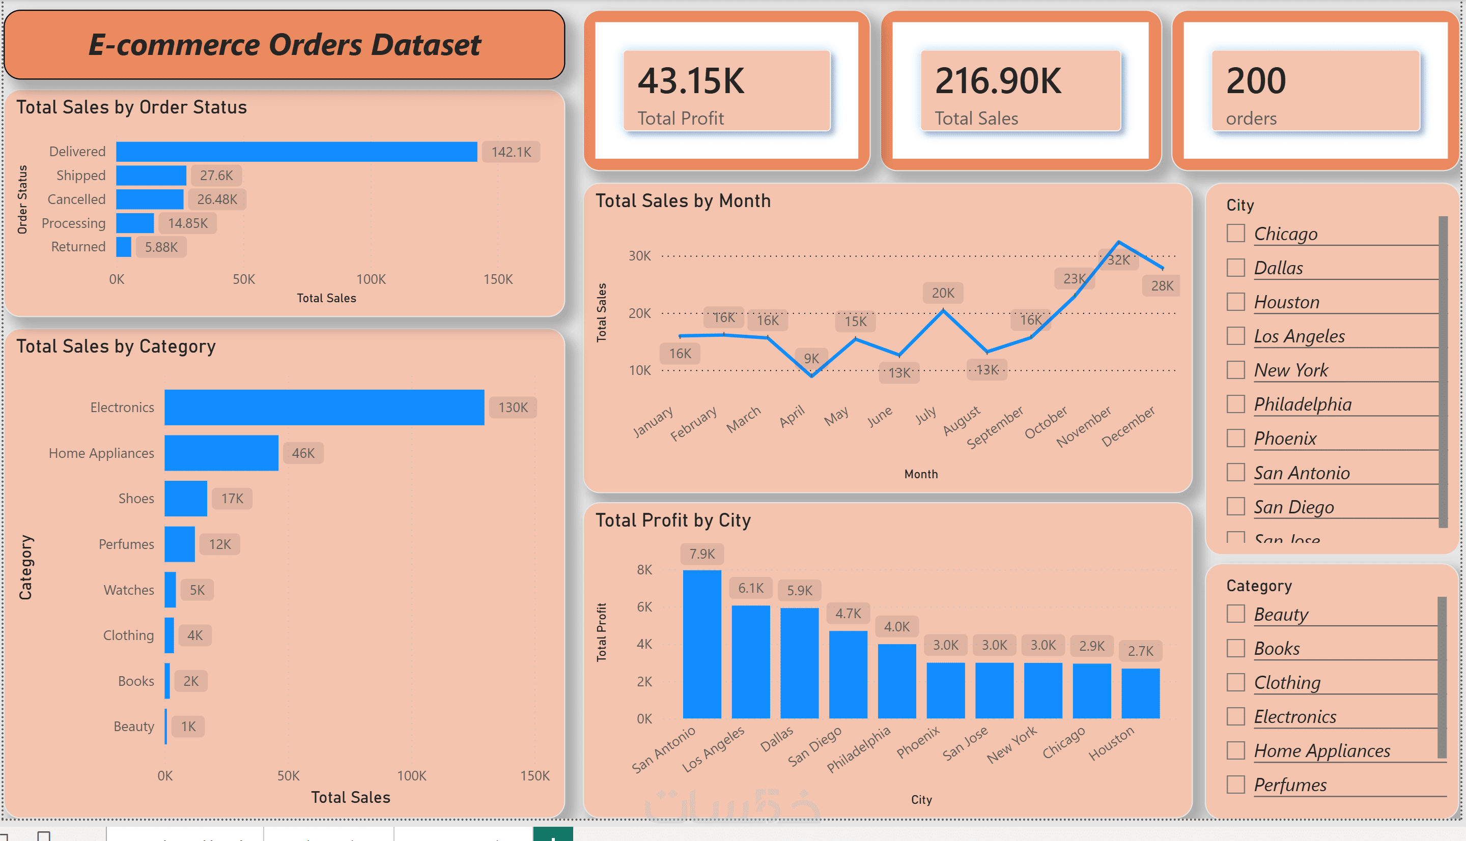Select the San Antonio profit column
The height and width of the screenshot is (841, 1466).
701,644
